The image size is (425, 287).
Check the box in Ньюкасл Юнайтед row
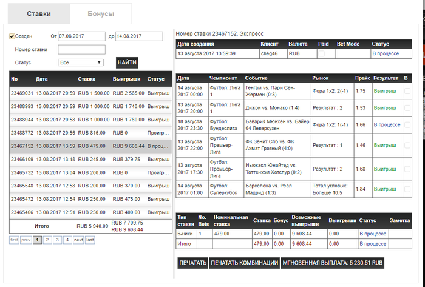pos(407,169)
